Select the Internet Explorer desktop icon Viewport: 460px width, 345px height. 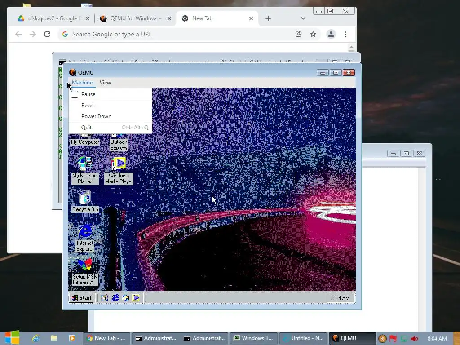(85, 238)
